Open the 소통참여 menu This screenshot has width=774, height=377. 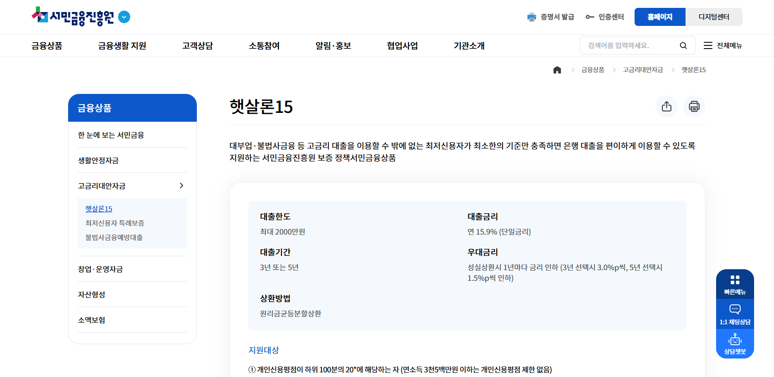[x=264, y=46]
